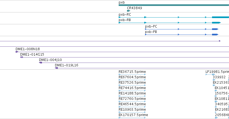Select the EST label starting with 150756
The width and height of the screenshot is (229, 119).
[x=222, y=93]
